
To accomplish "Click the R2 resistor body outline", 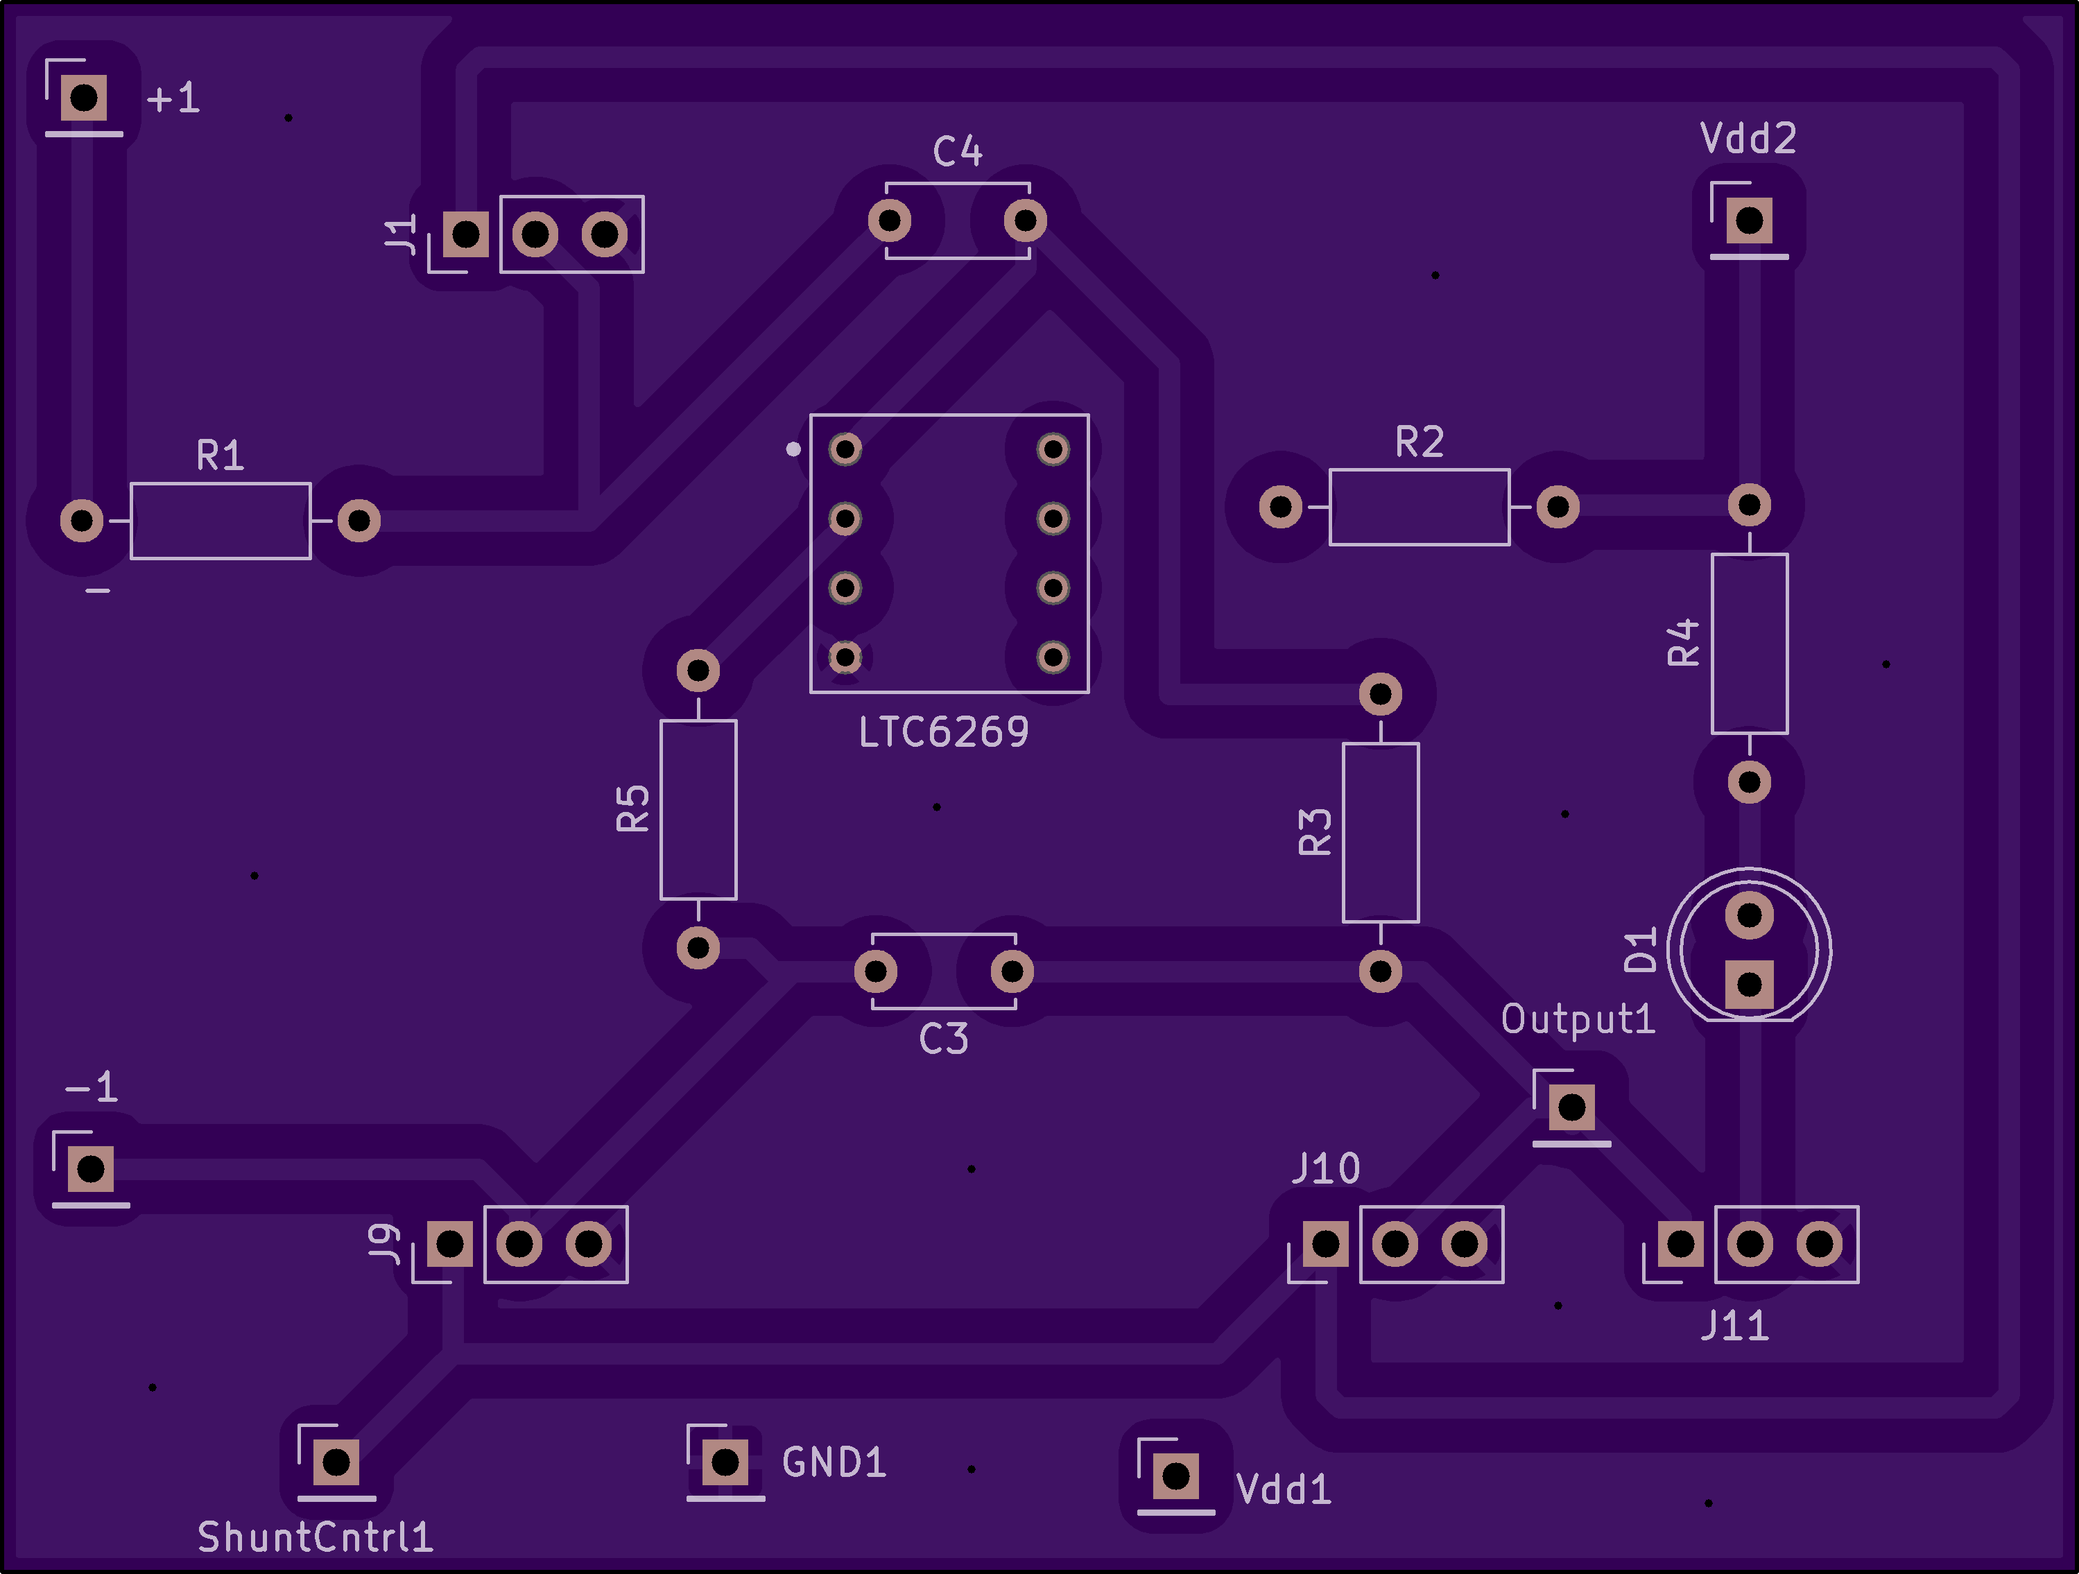I will click(x=1420, y=506).
